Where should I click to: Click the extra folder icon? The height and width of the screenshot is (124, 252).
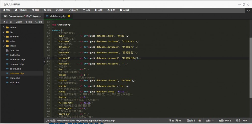coord(7,41)
